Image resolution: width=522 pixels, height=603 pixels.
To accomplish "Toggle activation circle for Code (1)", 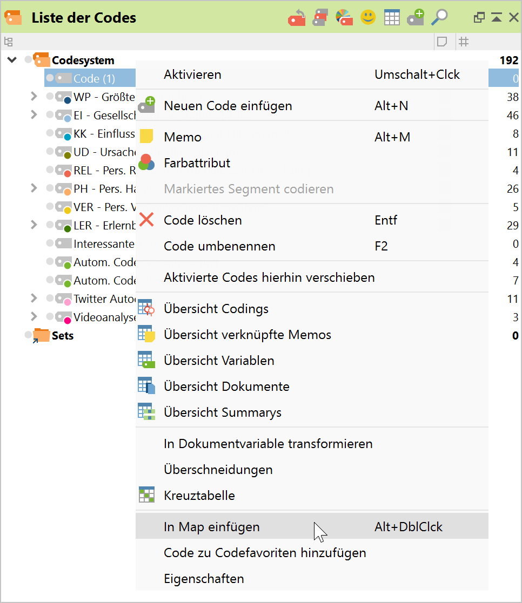I will point(50,78).
